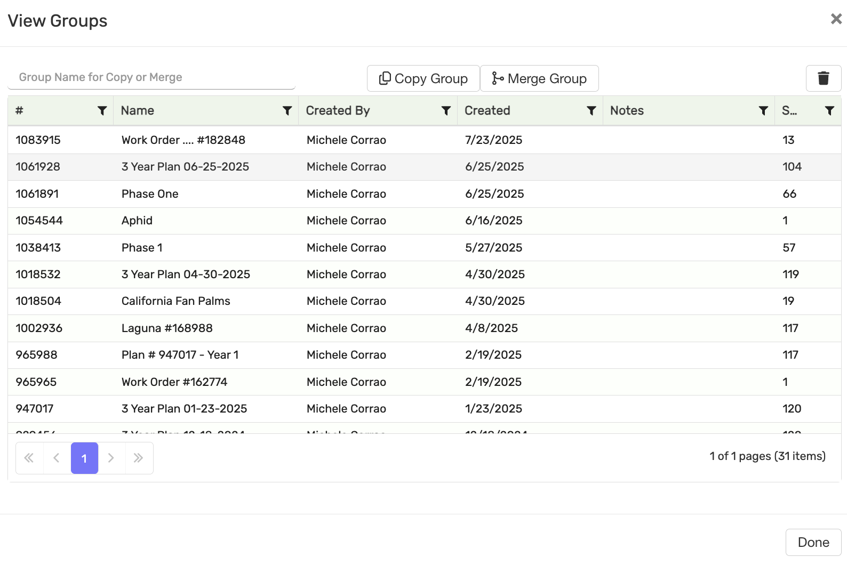Image resolution: width=847 pixels, height=565 pixels.
Task: Jump to last page using double-right arrow
Action: 139,458
